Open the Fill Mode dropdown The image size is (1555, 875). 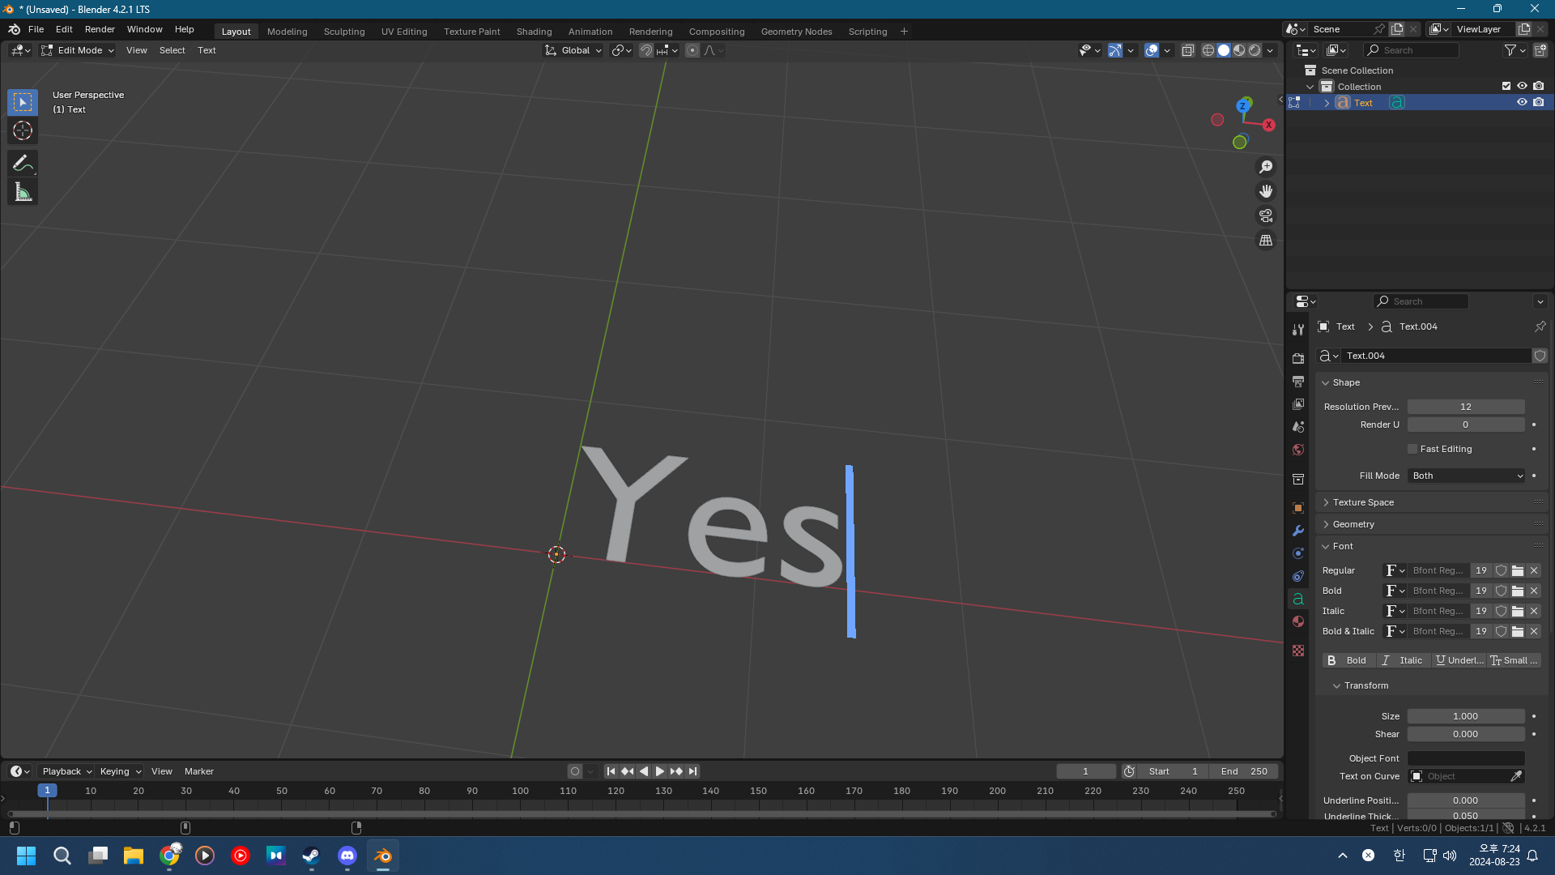tap(1467, 476)
